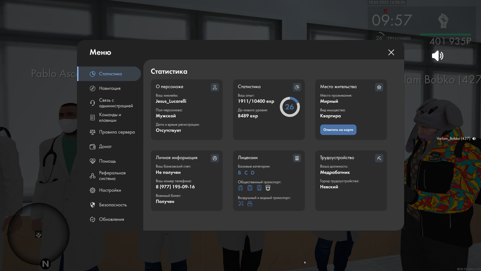481x271 pixels.
Task: Open Реферальная система section
Action: (109, 176)
